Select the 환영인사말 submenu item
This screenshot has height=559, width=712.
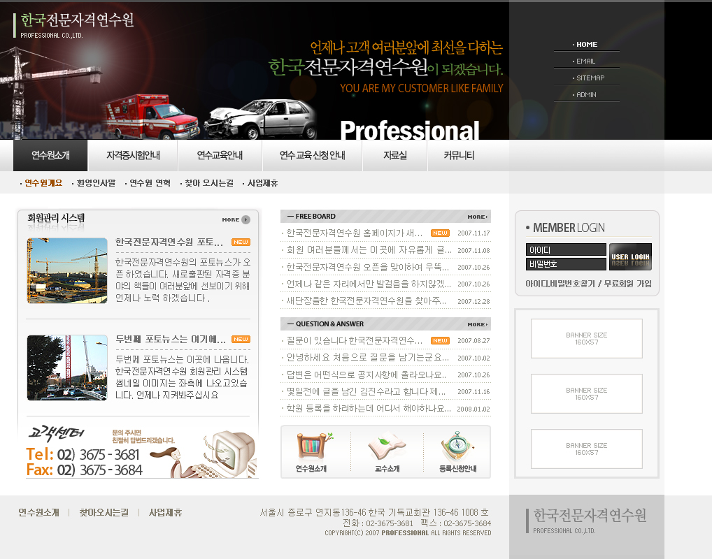coord(95,183)
